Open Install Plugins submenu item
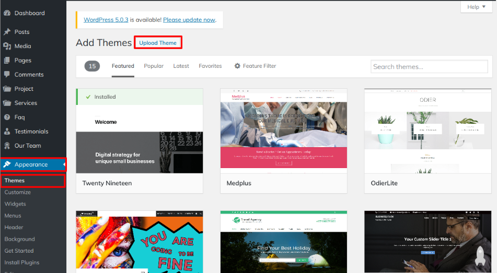 point(22,263)
